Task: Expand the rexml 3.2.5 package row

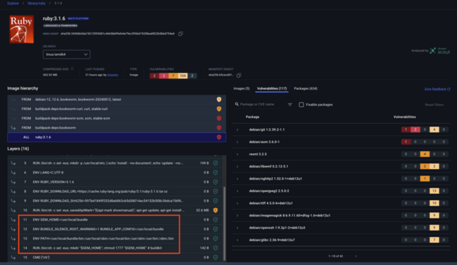Action: [238, 154]
